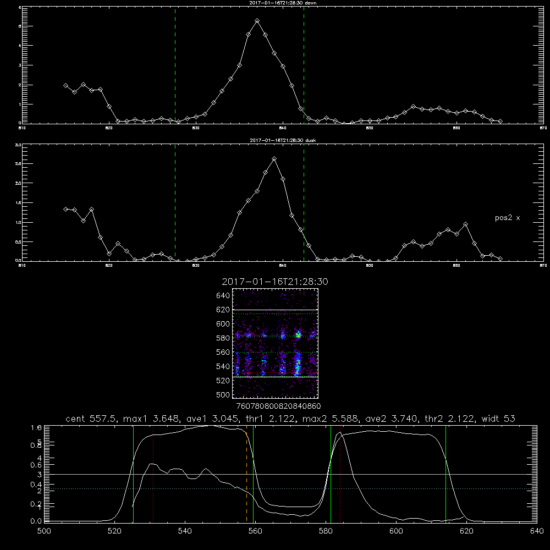Click the leftmost diamond of the dawn curve
Viewport: 550px width, 550px height.
point(65,86)
